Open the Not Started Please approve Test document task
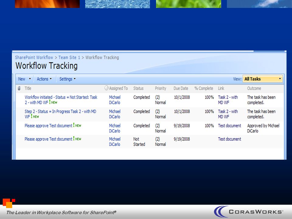The height and width of the screenshot is (219, 292). click(x=48, y=139)
